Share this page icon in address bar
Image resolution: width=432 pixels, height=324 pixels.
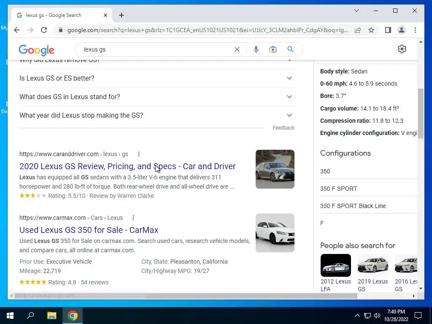[358, 30]
